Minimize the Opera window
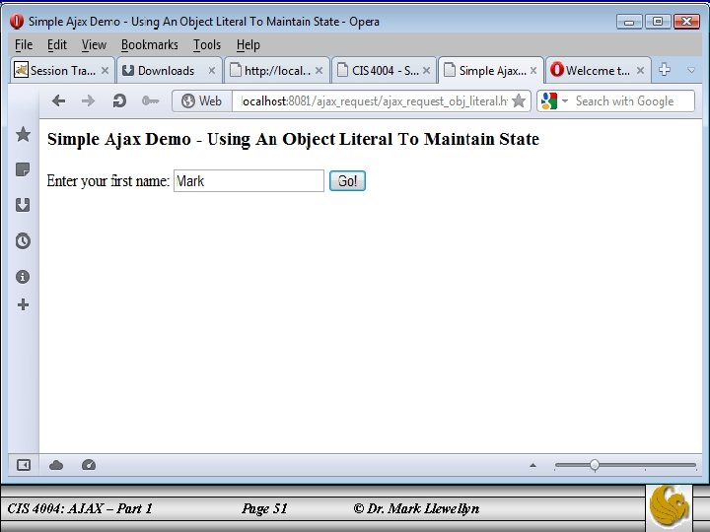The image size is (710, 532). 629,22
